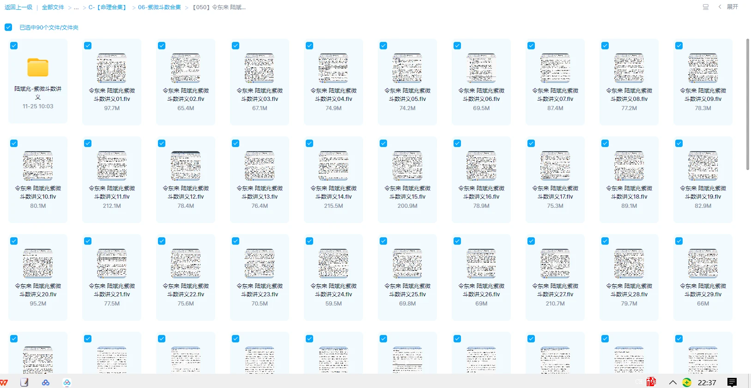Open WPS Office from the taskbar

pyautogui.click(x=4, y=382)
